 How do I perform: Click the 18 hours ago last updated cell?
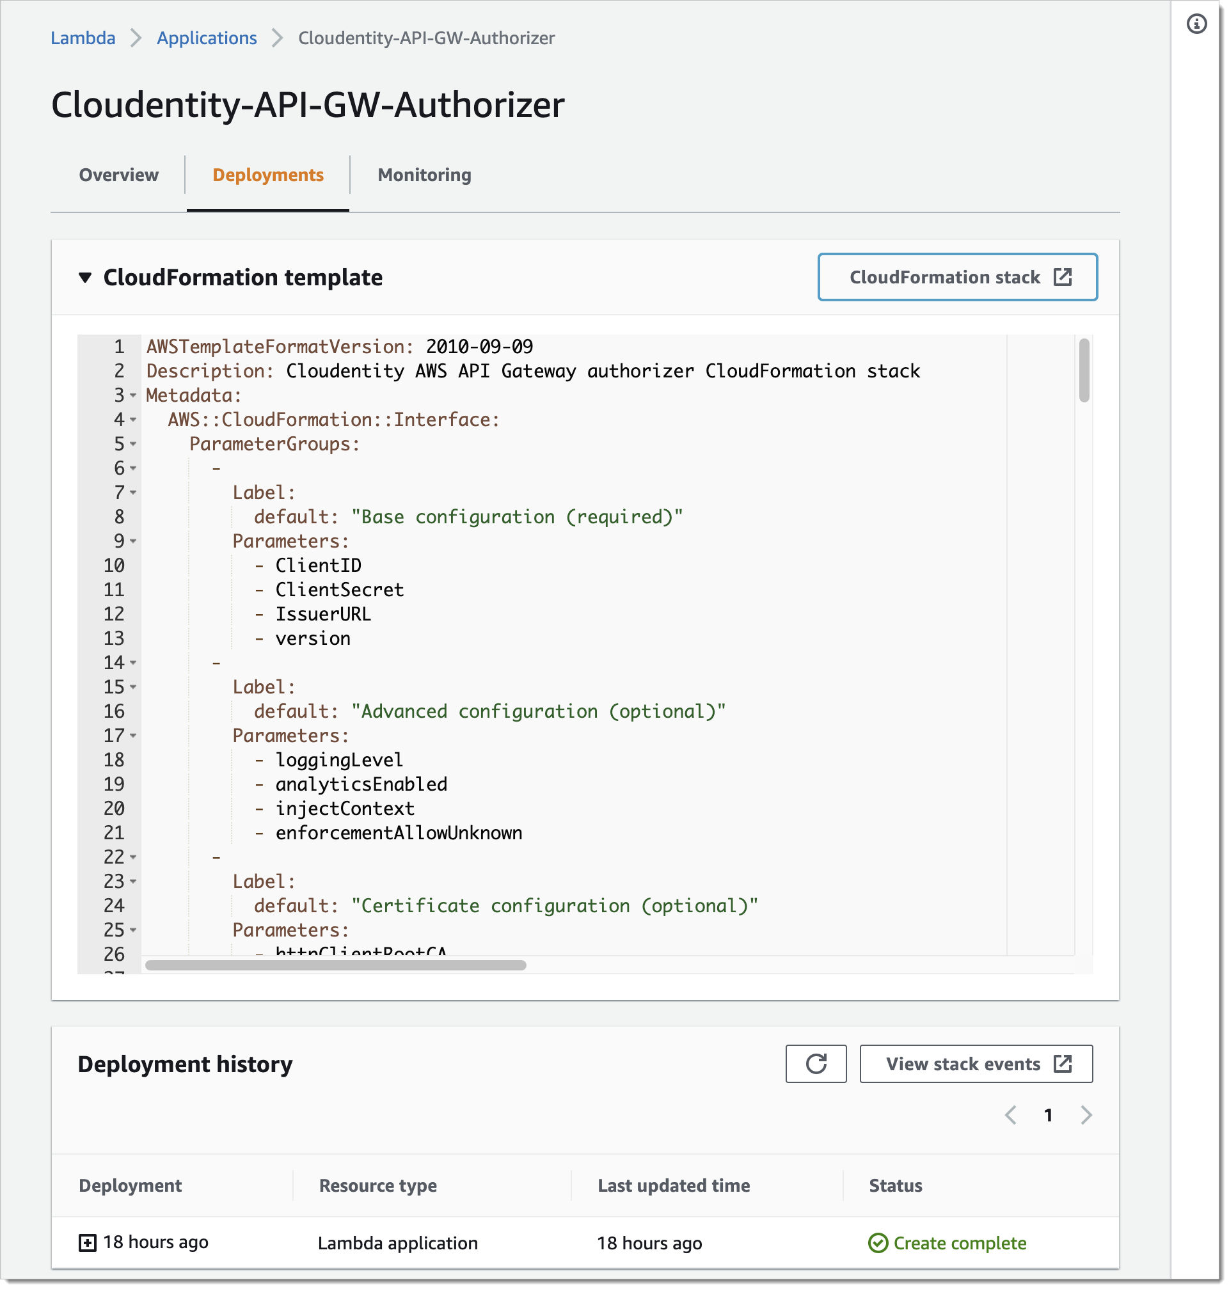(649, 1242)
